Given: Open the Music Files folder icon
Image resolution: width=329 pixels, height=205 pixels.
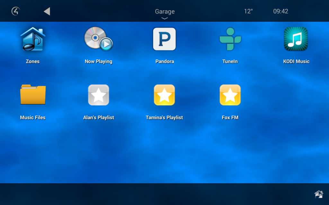Looking at the screenshot, I should 33,94.
